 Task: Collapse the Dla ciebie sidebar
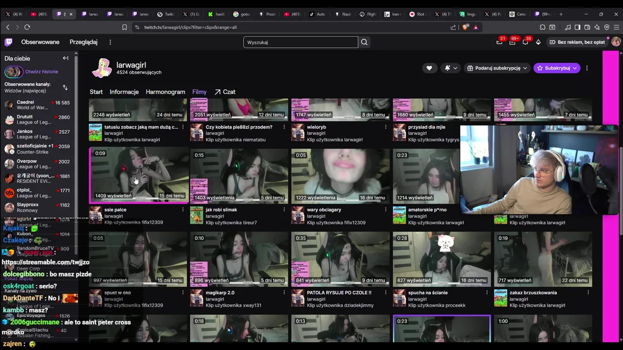pos(66,58)
